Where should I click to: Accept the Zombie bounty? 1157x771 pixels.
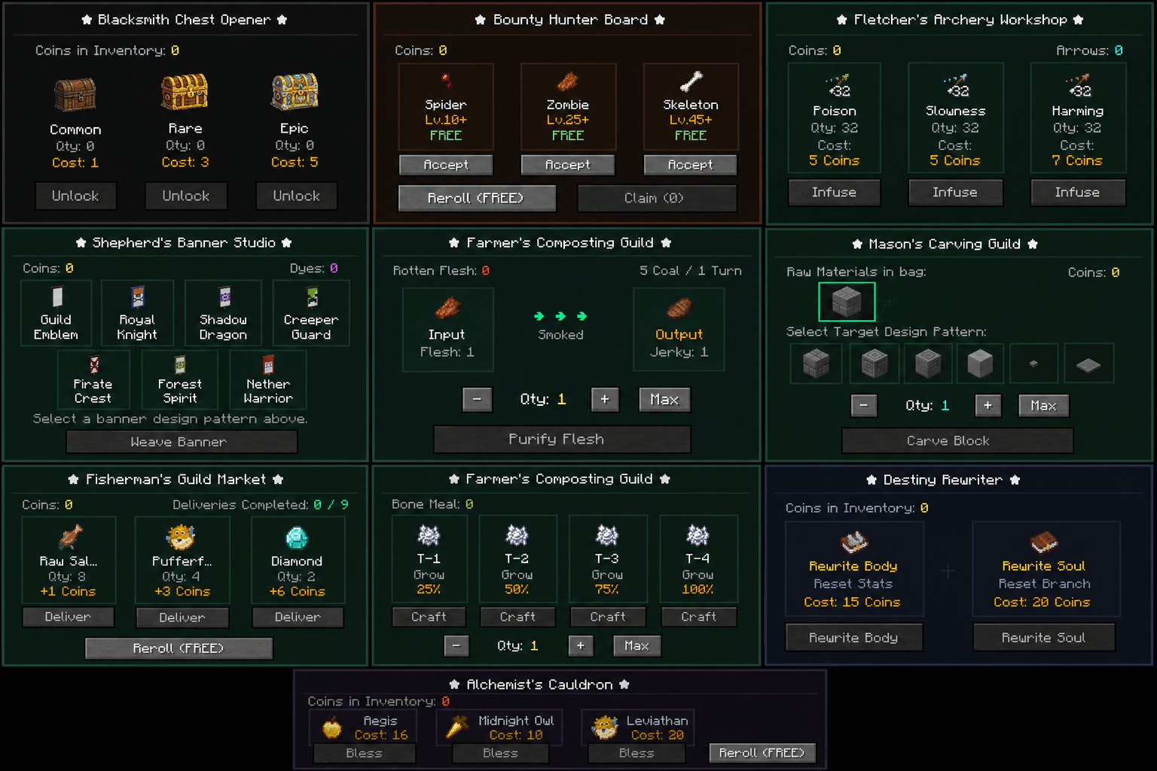pos(568,165)
